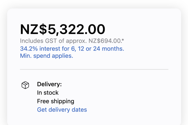Click the 'Min. spend applies.' link text
This screenshot has height=125, width=188.
pos(46,56)
